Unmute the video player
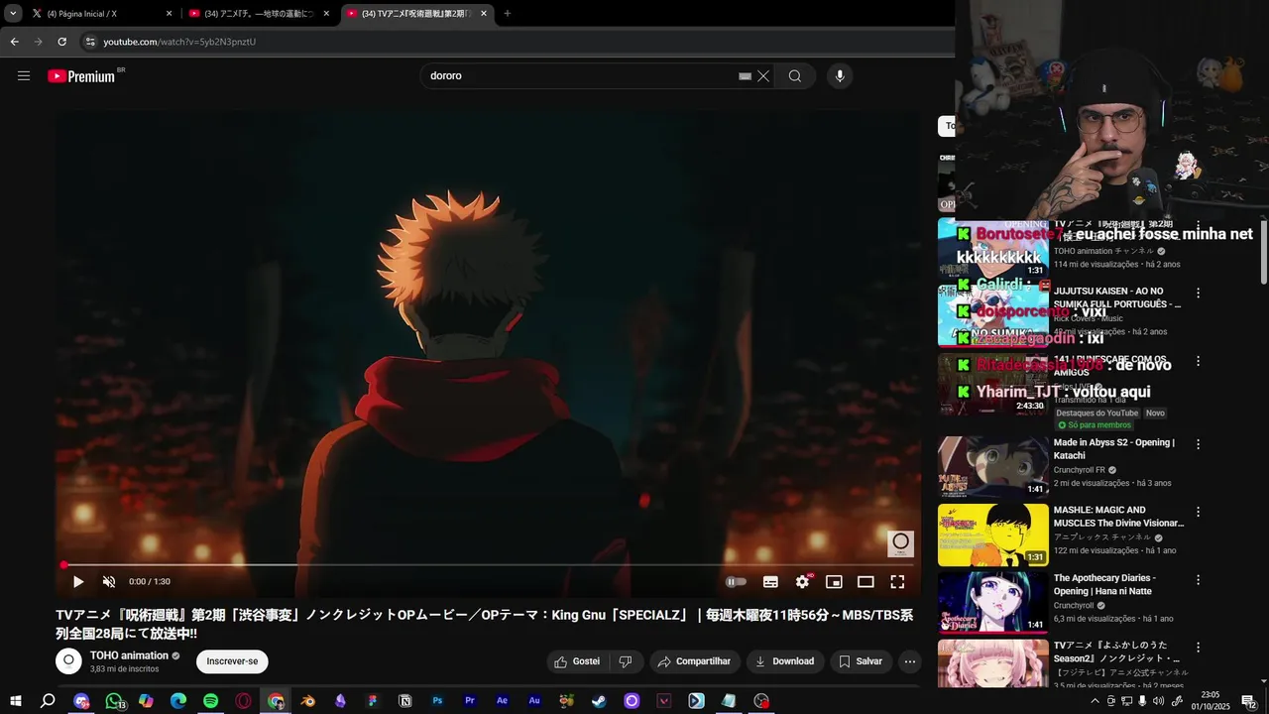Screen dimensions: 1269x714 click(x=109, y=582)
